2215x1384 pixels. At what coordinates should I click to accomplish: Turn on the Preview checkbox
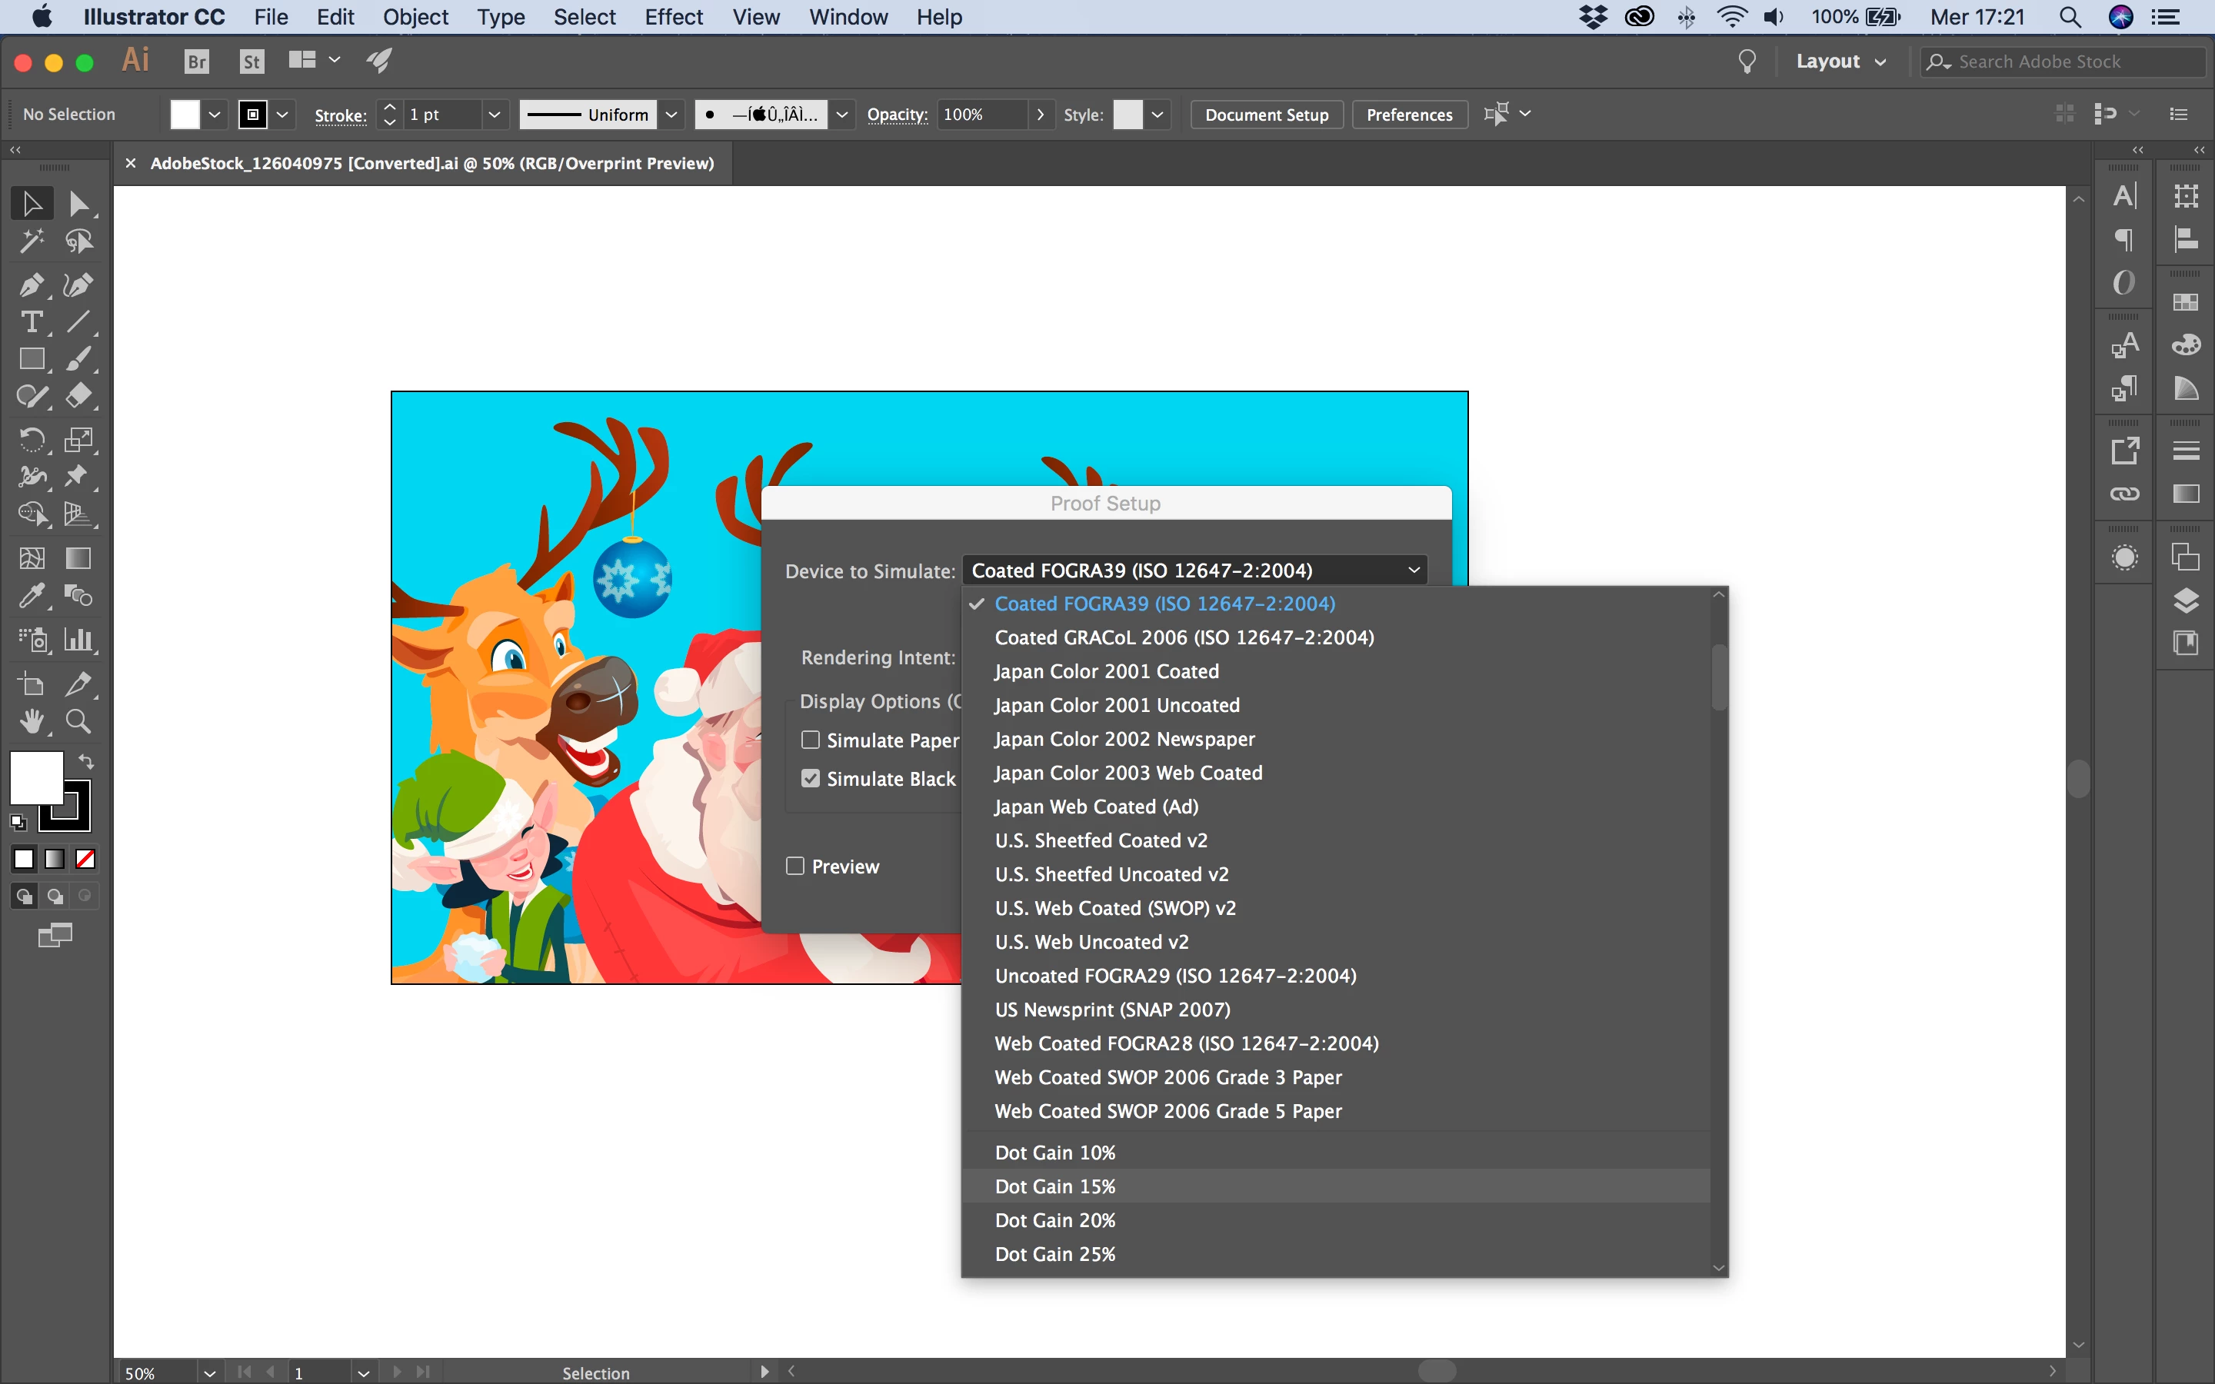coord(795,866)
